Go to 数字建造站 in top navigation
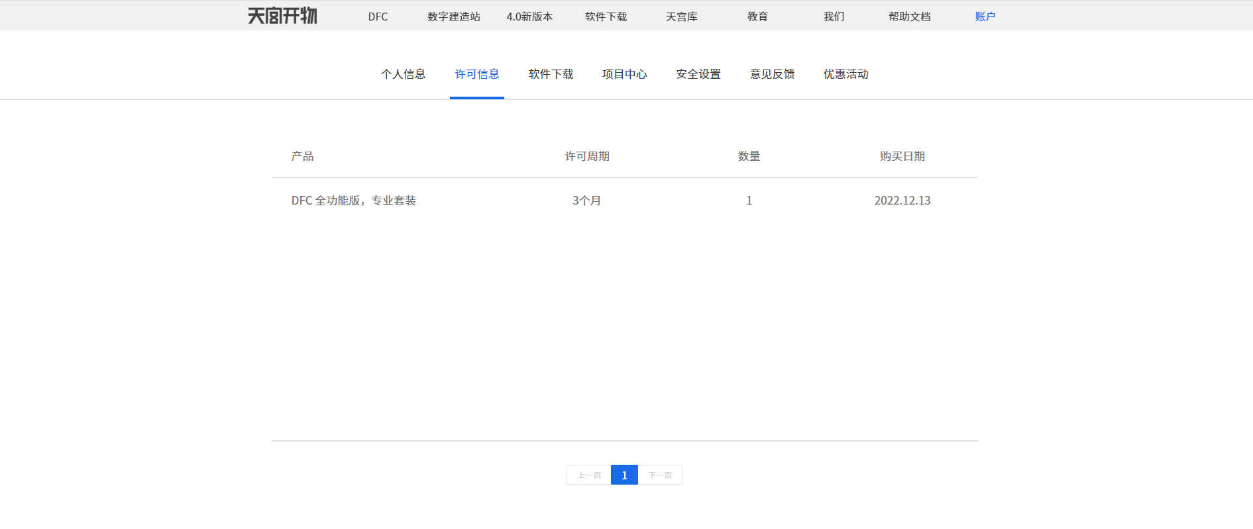Screen dimensions: 1253x529 (x=453, y=17)
